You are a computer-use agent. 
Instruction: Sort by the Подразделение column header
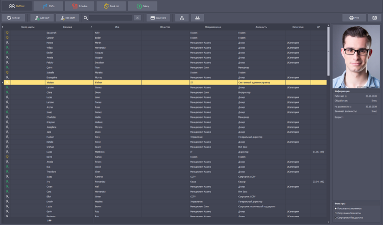[213, 27]
